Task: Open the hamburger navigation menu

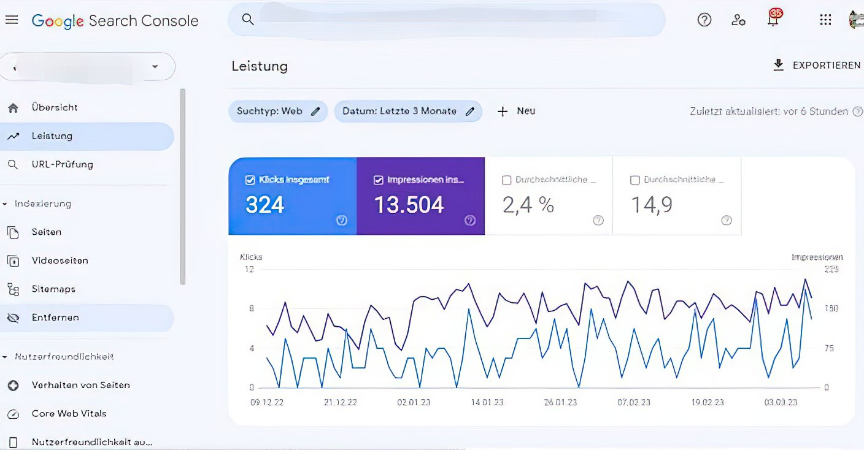Action: point(12,19)
